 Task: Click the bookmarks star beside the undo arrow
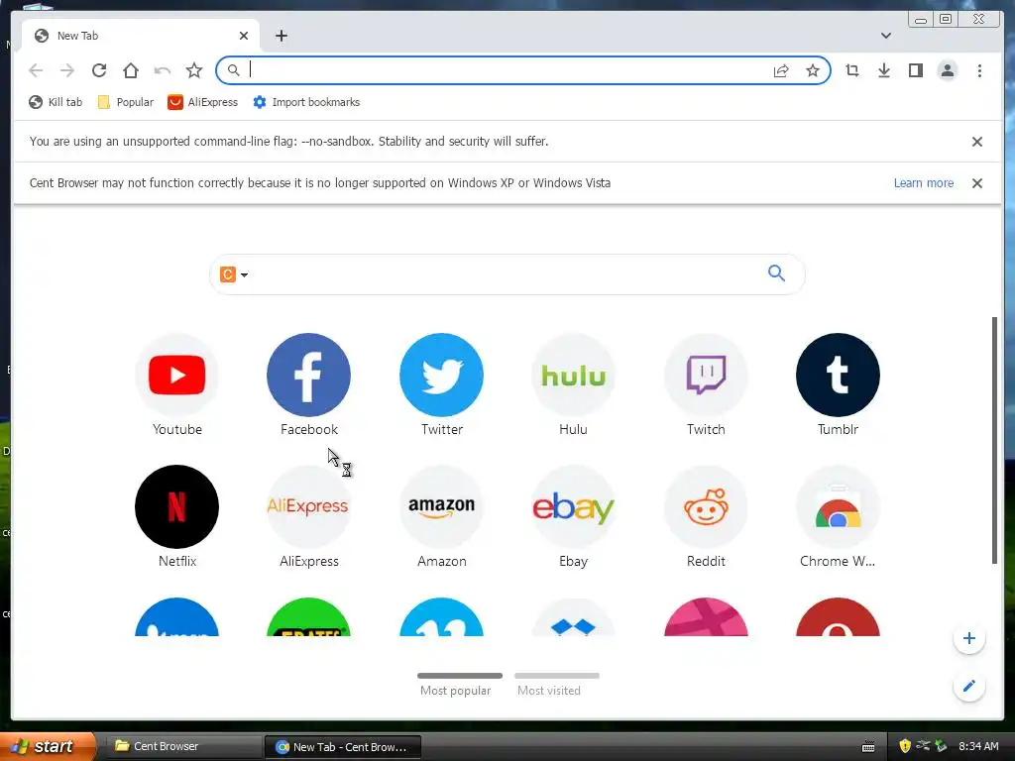pyautogui.click(x=194, y=70)
